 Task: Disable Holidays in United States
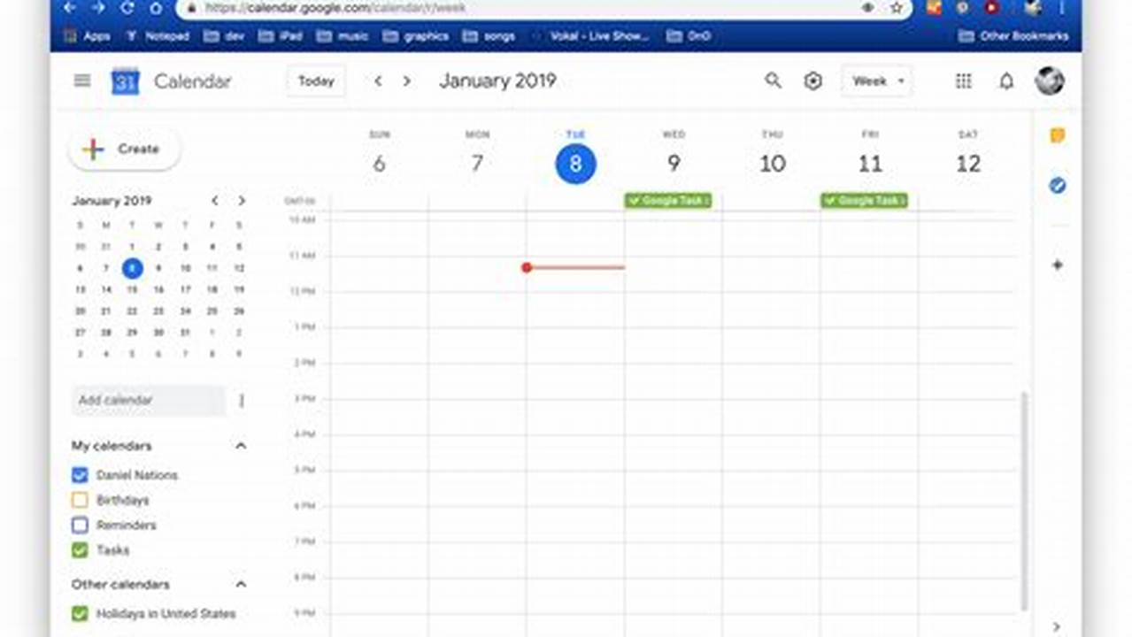pyautogui.click(x=80, y=613)
